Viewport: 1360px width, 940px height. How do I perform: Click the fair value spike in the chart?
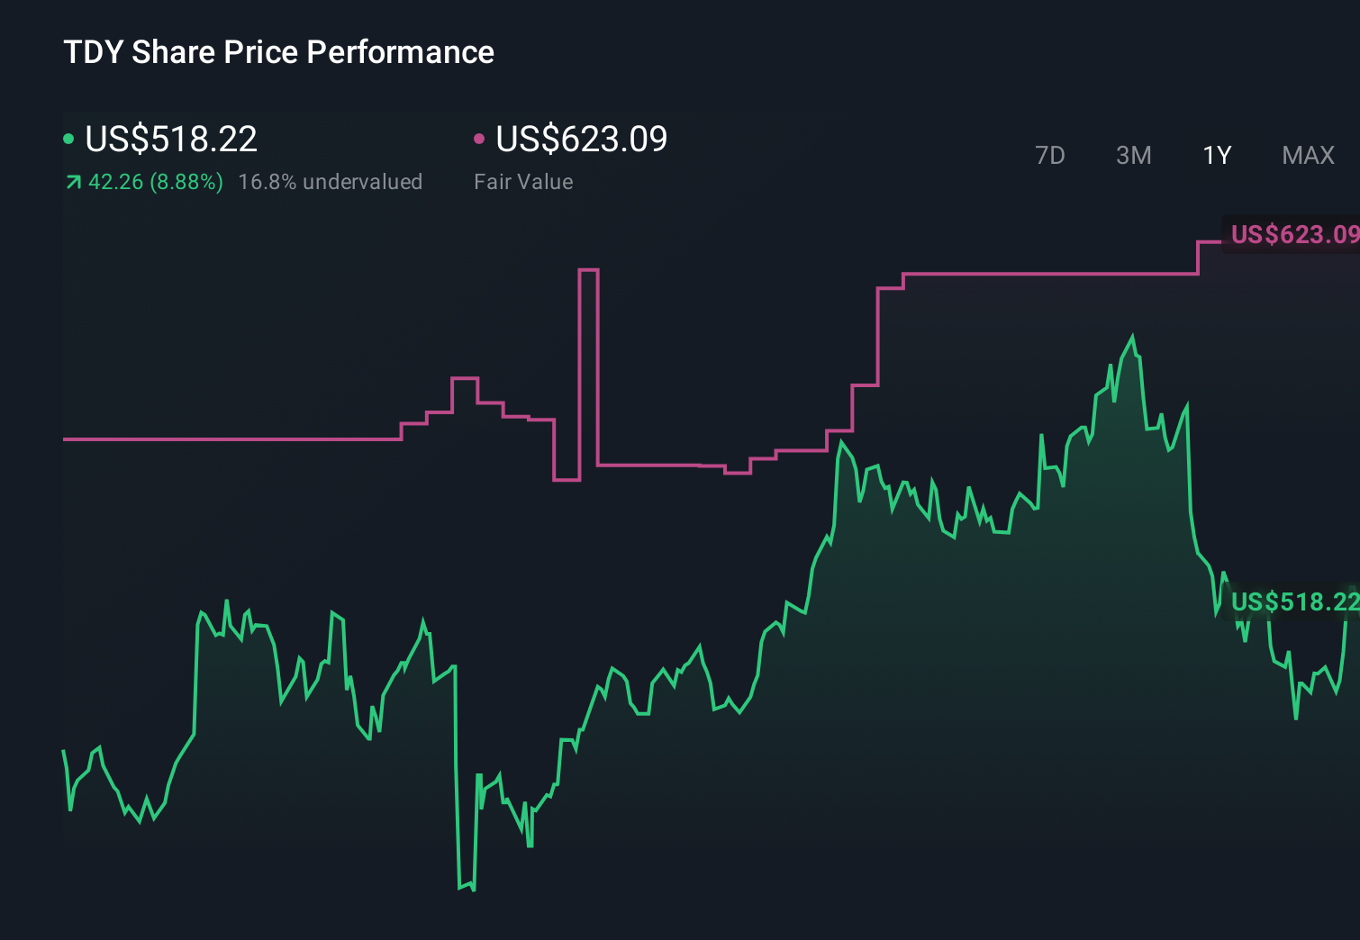click(586, 270)
